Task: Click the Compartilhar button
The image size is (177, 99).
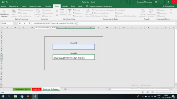Action: tap(168, 6)
